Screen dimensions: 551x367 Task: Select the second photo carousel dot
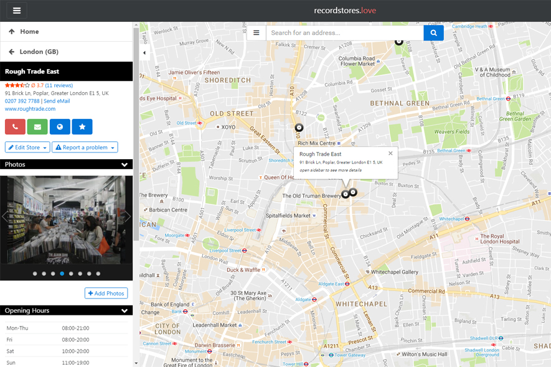click(x=44, y=274)
